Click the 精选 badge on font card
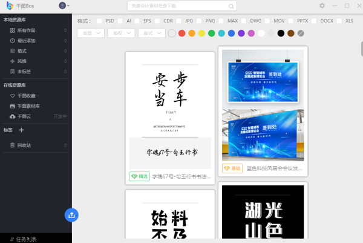 click(140, 177)
